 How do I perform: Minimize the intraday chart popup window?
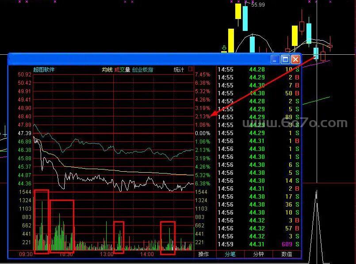[275, 59]
